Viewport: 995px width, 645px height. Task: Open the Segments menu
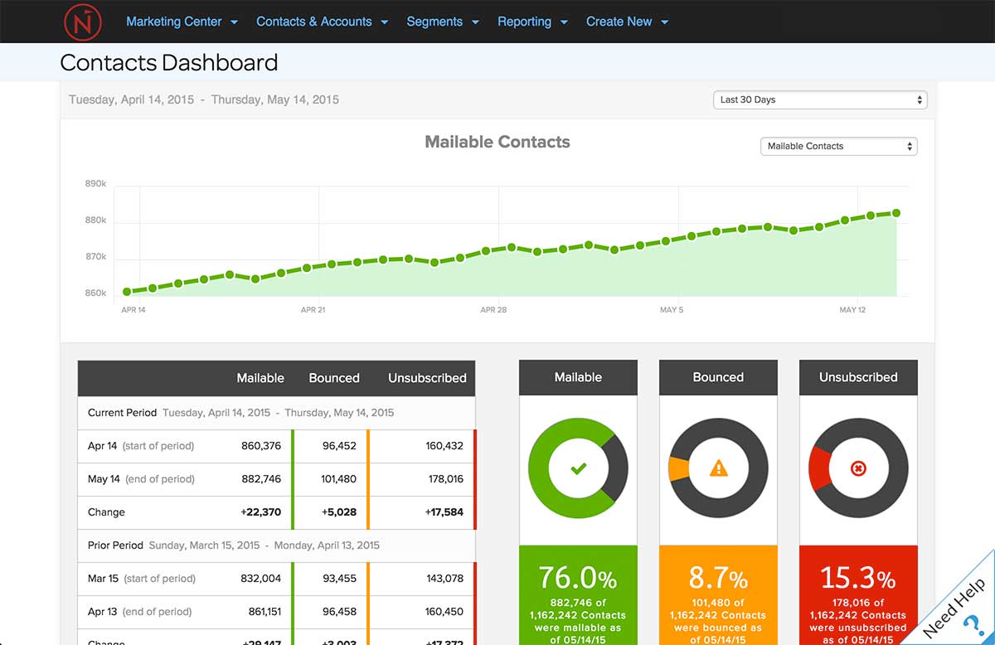coord(443,22)
